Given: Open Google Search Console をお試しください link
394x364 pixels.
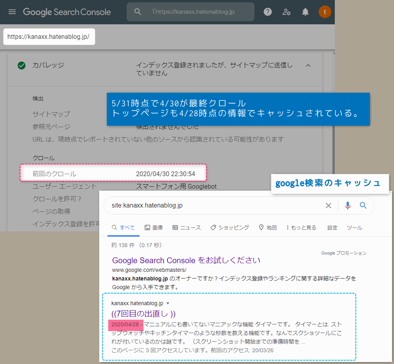Looking at the screenshot, I should (186, 260).
